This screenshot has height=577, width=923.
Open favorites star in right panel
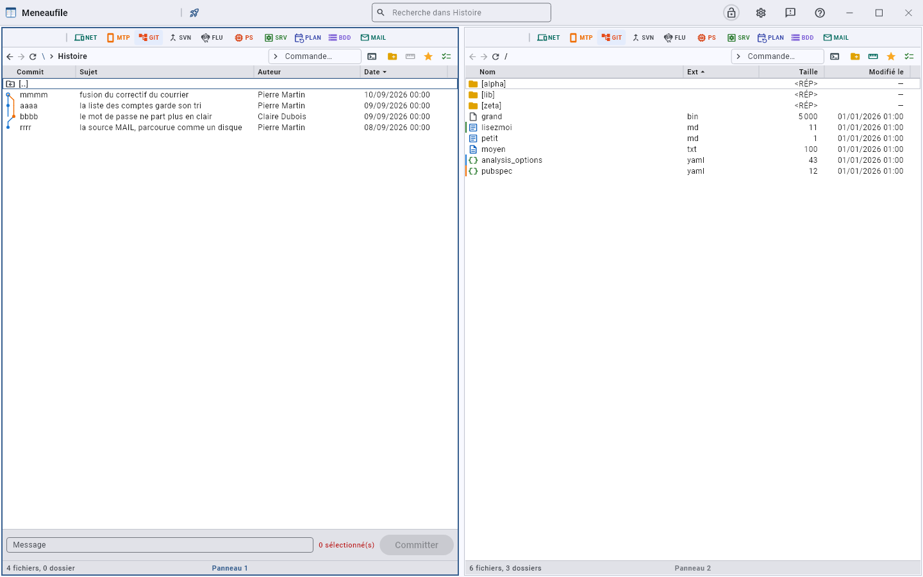click(x=891, y=56)
